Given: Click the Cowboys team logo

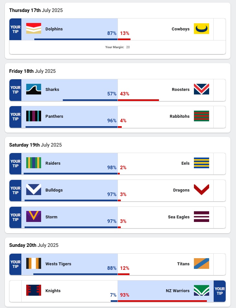Looking at the screenshot, I should point(201,28).
